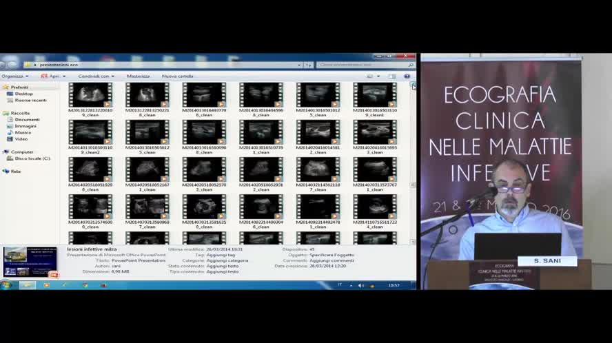Screen dimensions: 612x343
Task: Click the search magnifier icon
Action: click(x=411, y=65)
